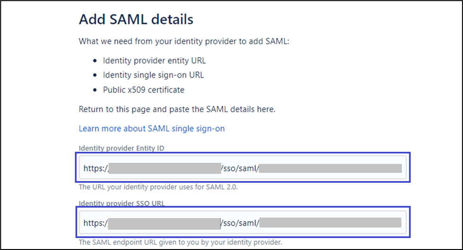Click the 'Return to this page' instruction text

pos(177,110)
